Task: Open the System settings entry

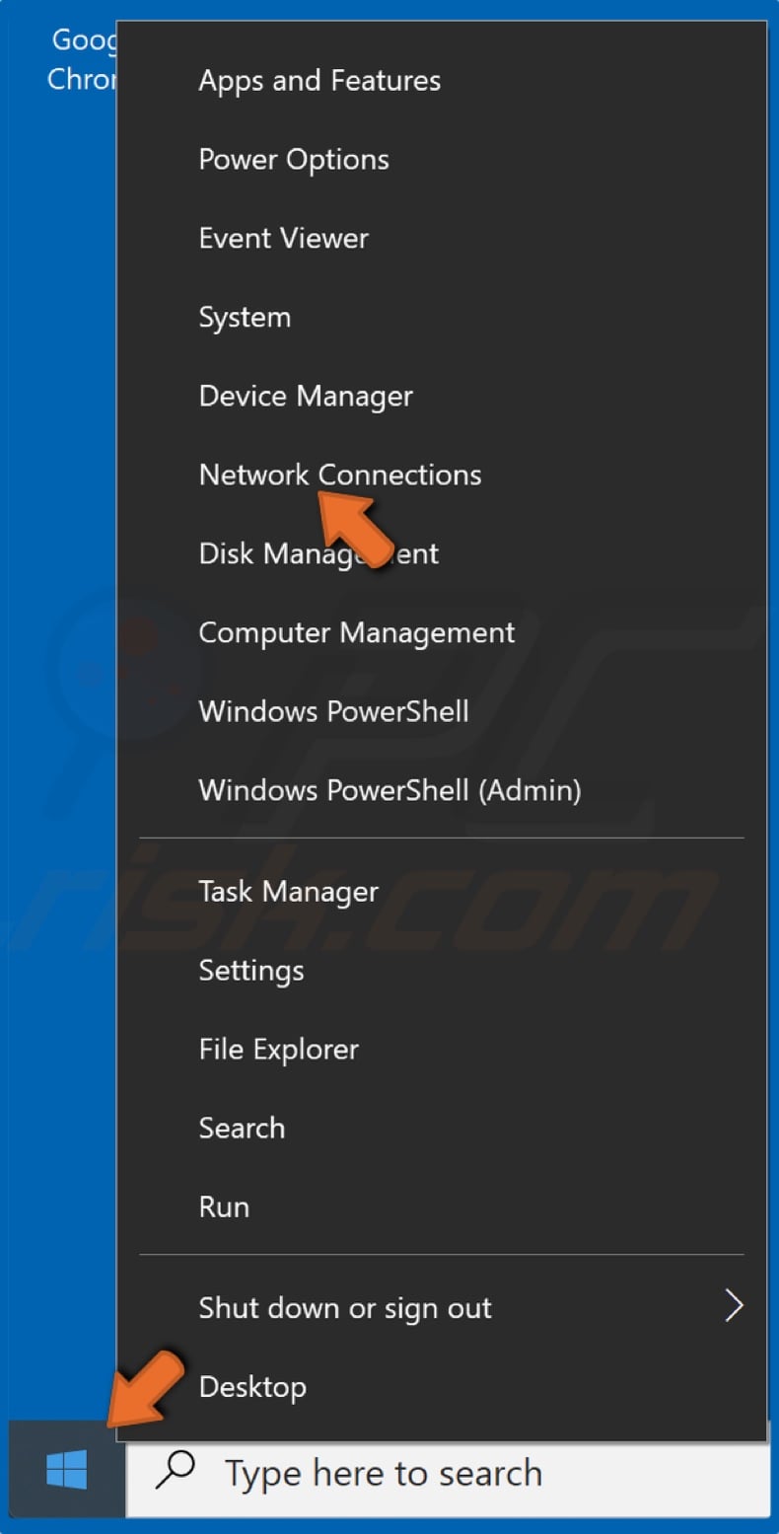Action: click(x=244, y=317)
